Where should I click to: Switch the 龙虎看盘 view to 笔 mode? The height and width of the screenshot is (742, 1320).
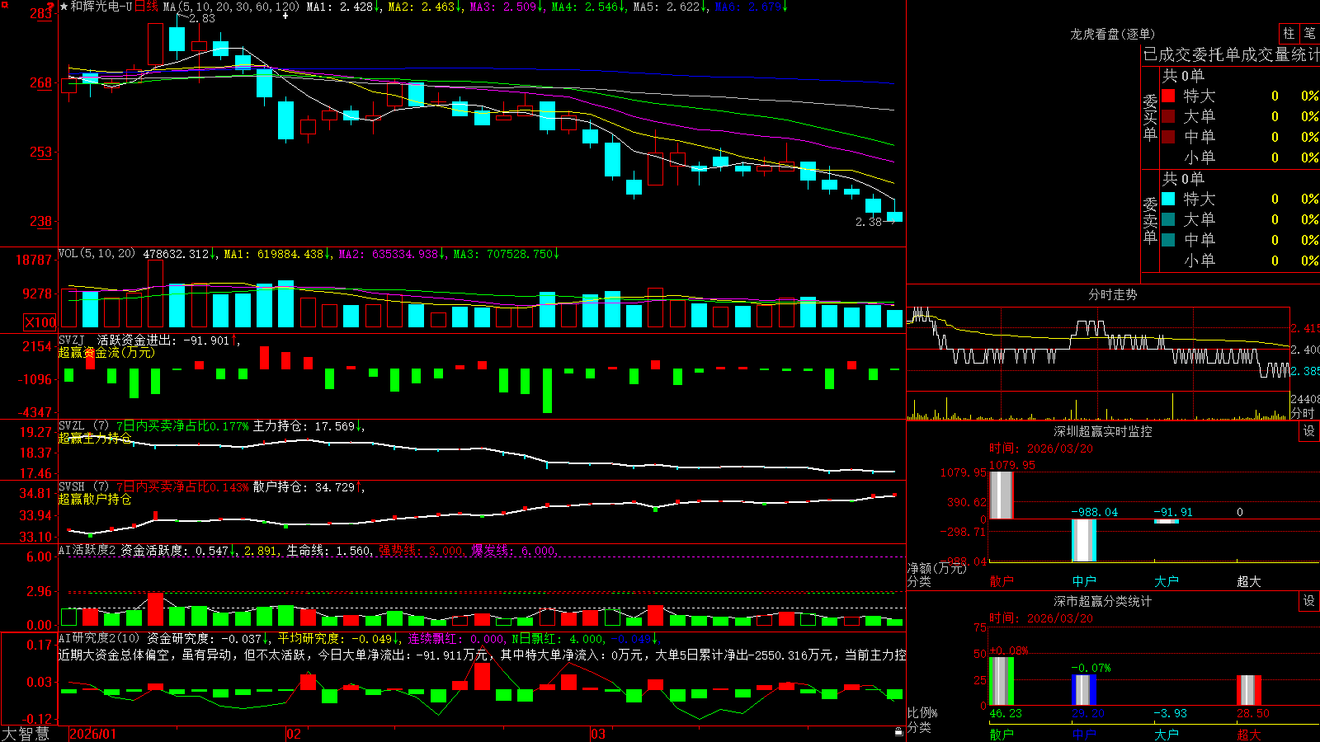click(1310, 34)
